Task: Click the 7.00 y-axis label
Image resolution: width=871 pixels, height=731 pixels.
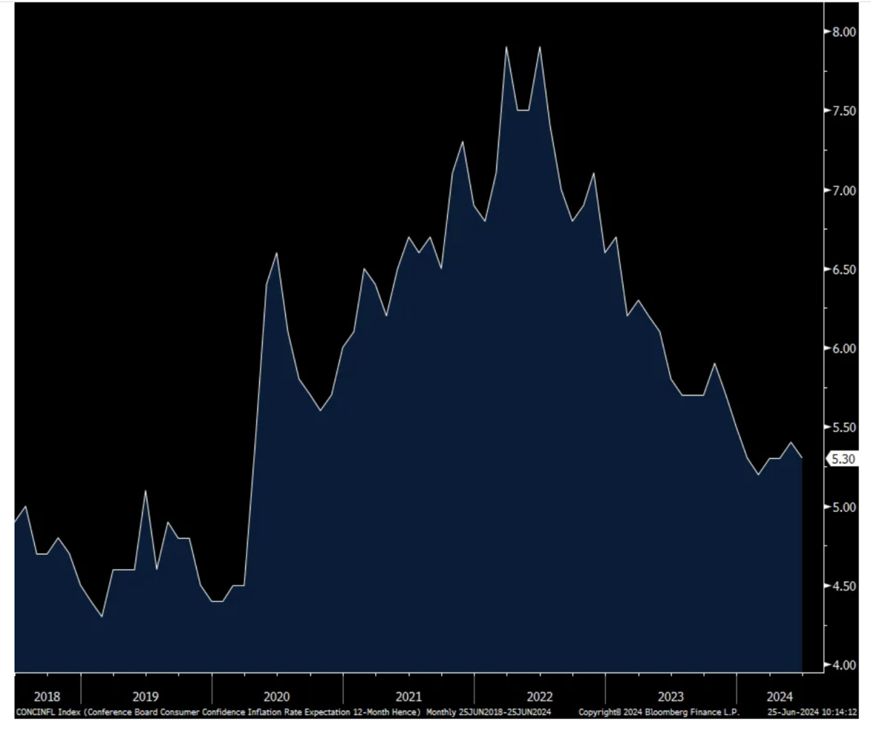Action: pos(843,190)
